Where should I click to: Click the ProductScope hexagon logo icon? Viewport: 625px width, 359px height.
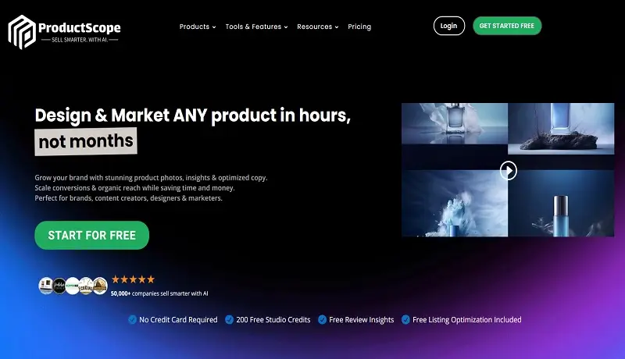click(x=22, y=32)
